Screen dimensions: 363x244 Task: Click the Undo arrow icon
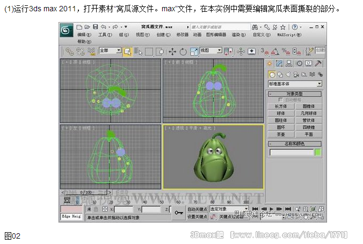[104, 27]
